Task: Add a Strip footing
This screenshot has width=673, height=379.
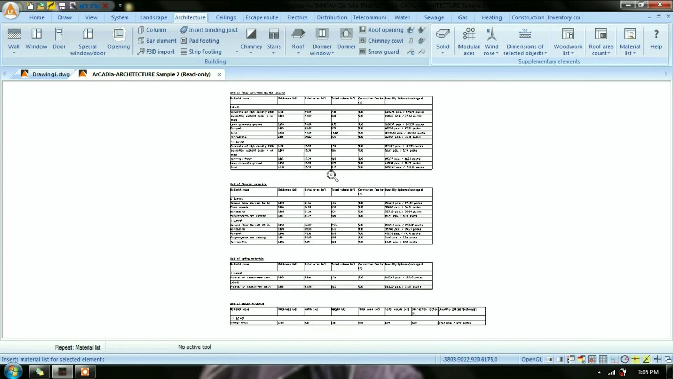Action: pyautogui.click(x=201, y=52)
